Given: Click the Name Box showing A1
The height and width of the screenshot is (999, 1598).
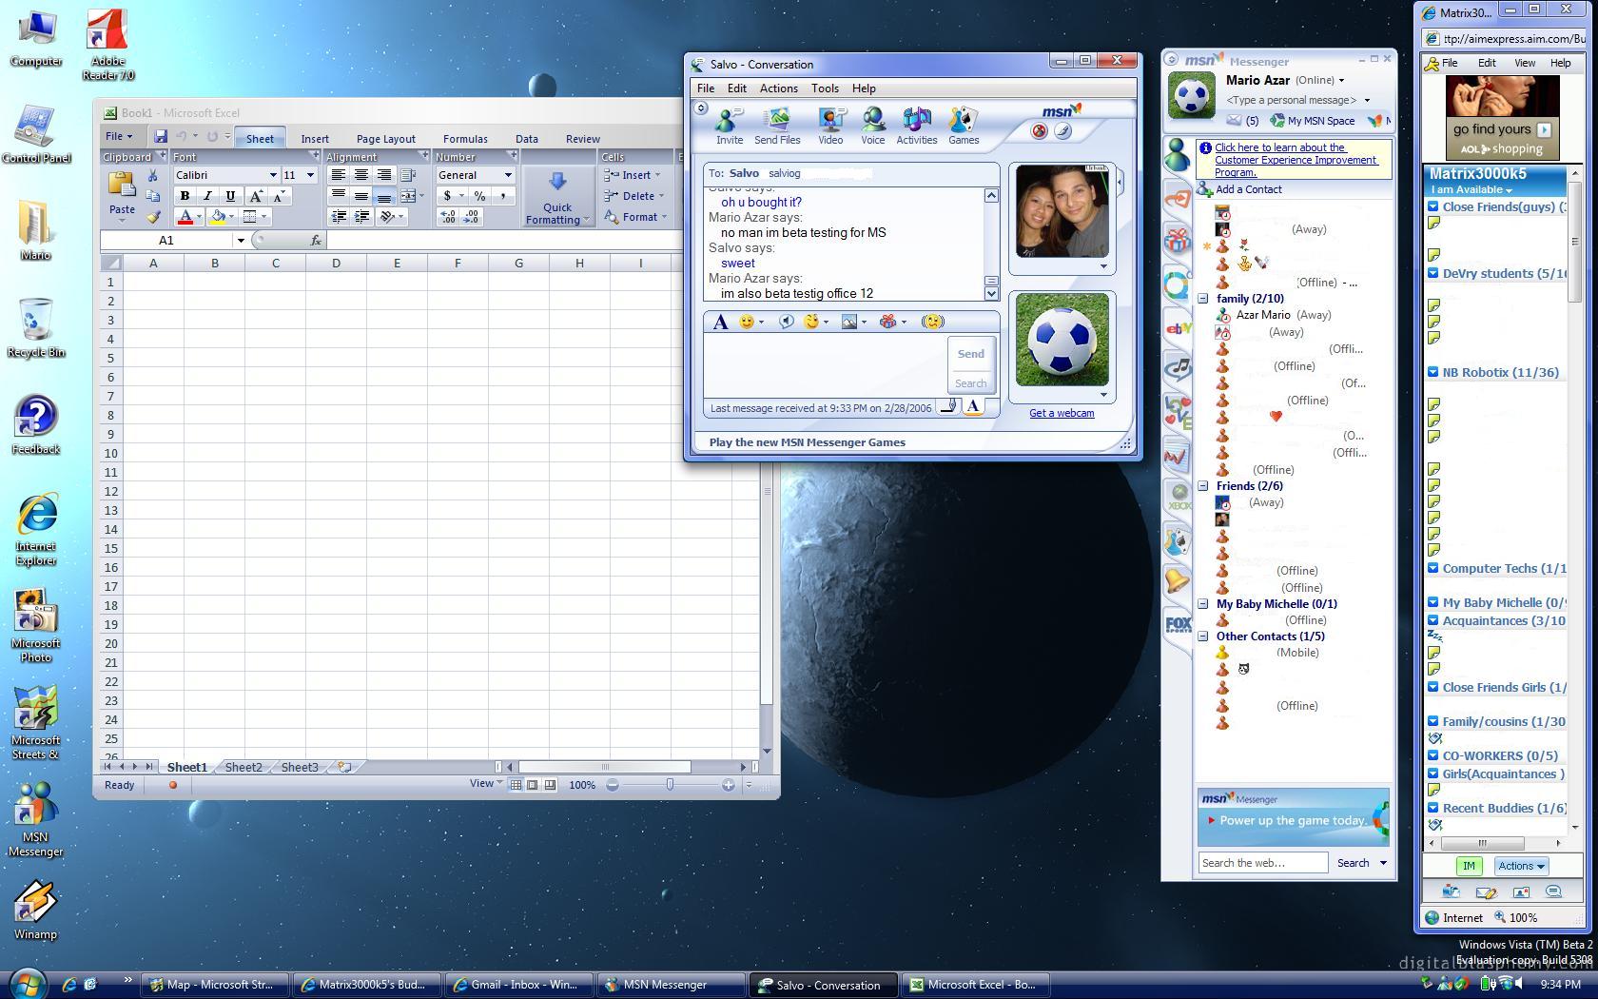Looking at the screenshot, I should [166, 240].
